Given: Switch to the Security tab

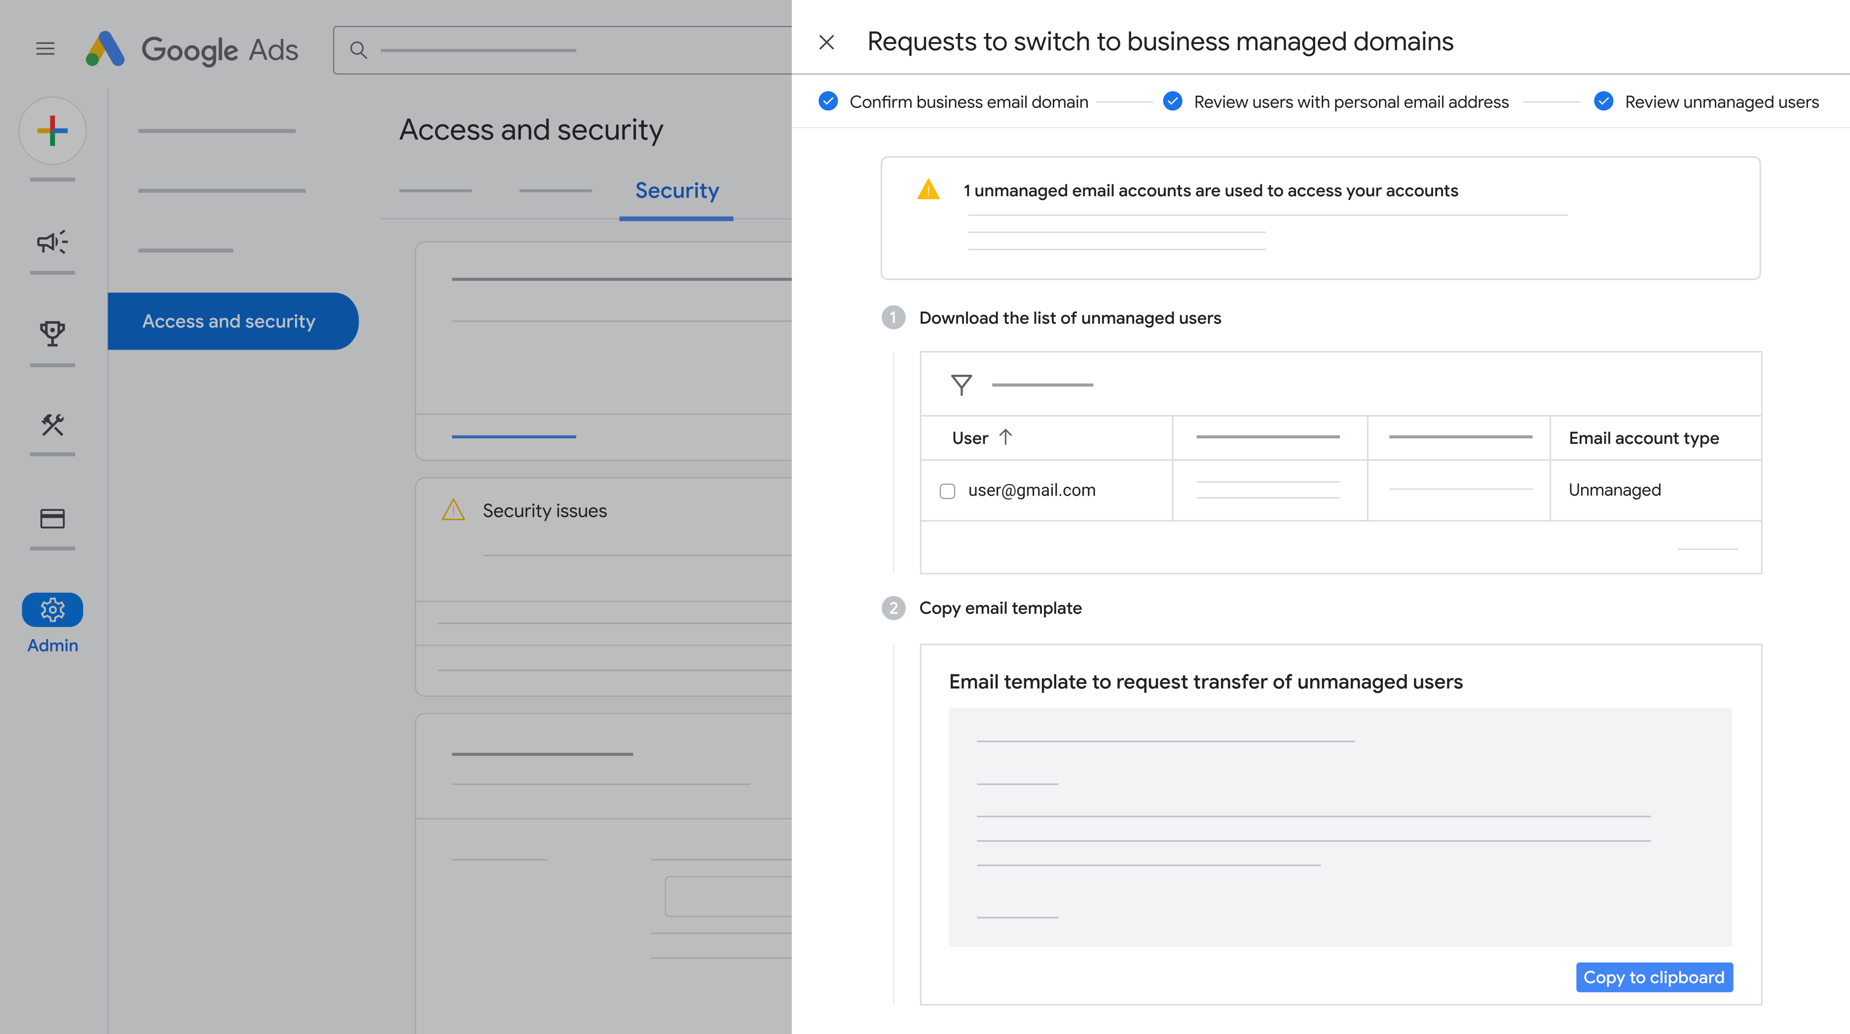Looking at the screenshot, I should 675,190.
